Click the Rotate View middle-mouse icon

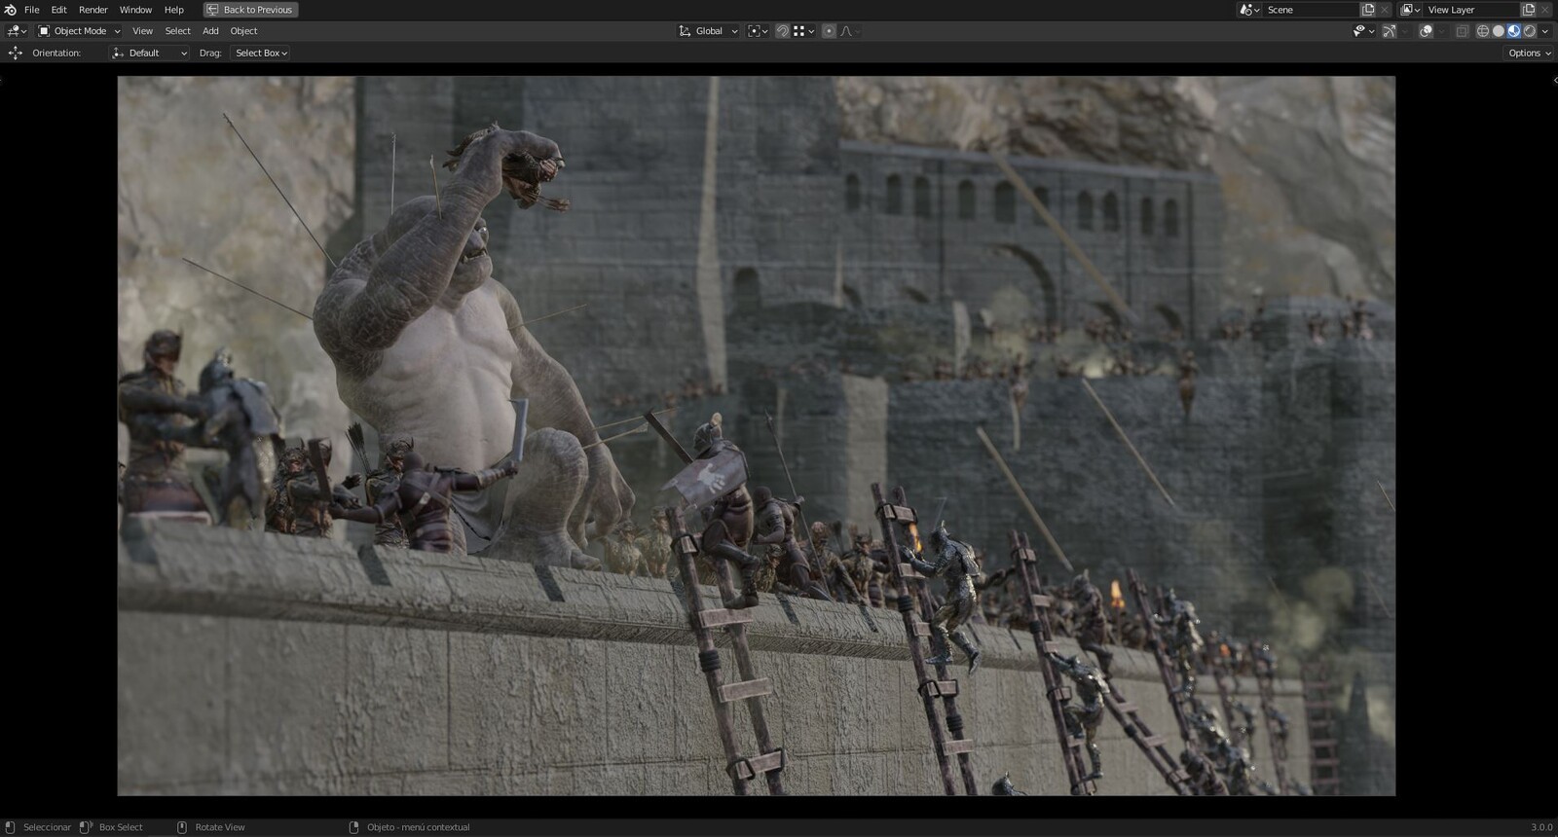[182, 827]
